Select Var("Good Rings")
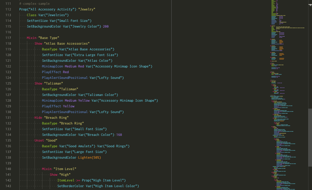The width and height of the screenshot is (312, 190). click(x=113, y=146)
